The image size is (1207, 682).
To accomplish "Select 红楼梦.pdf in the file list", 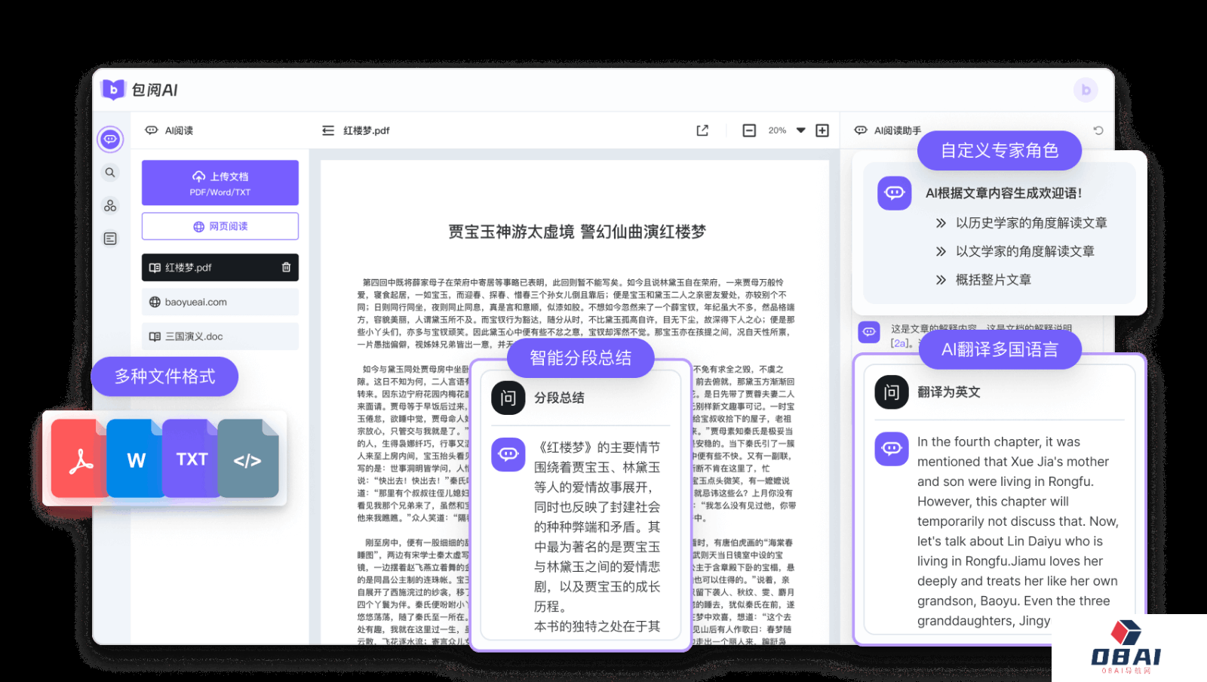I will click(220, 267).
